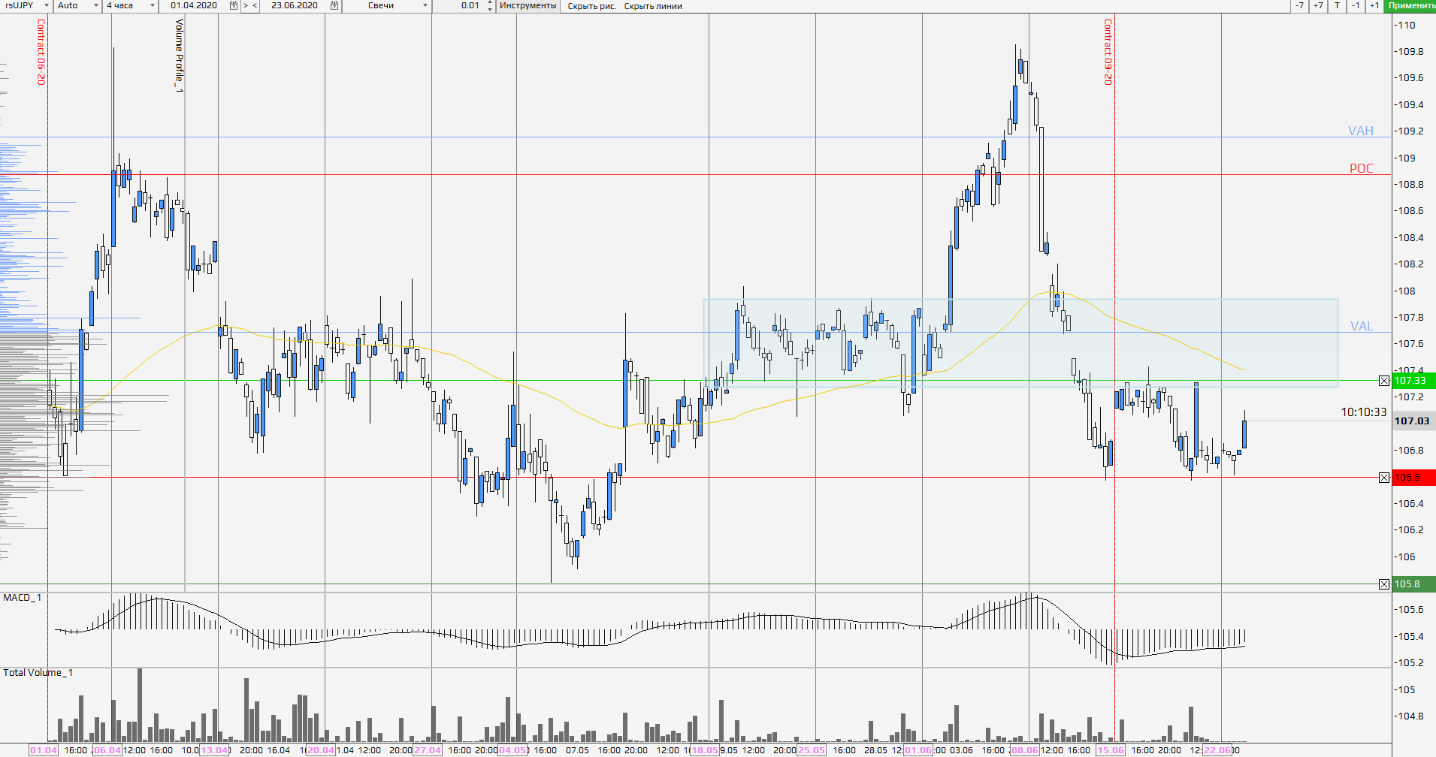
Task: Open the Auto mode dropdown
Action: tap(95, 6)
